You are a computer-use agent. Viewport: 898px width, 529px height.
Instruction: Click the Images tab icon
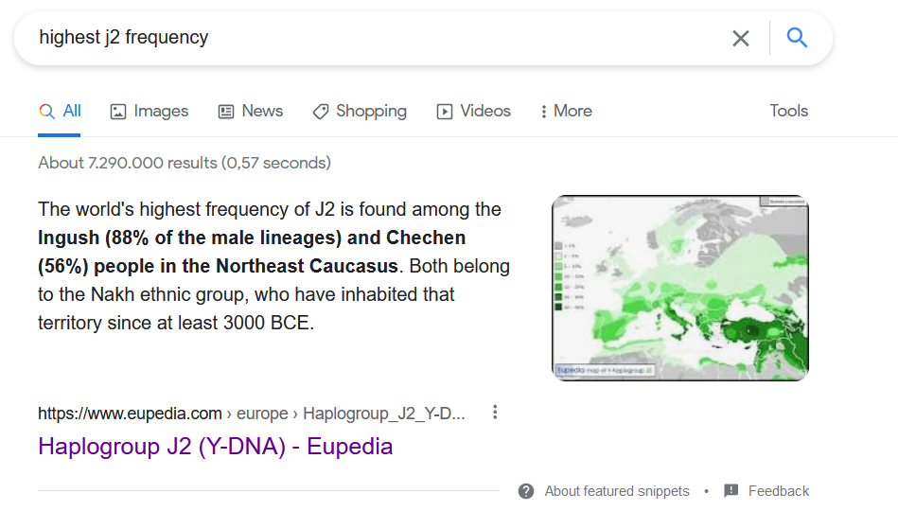pos(118,112)
